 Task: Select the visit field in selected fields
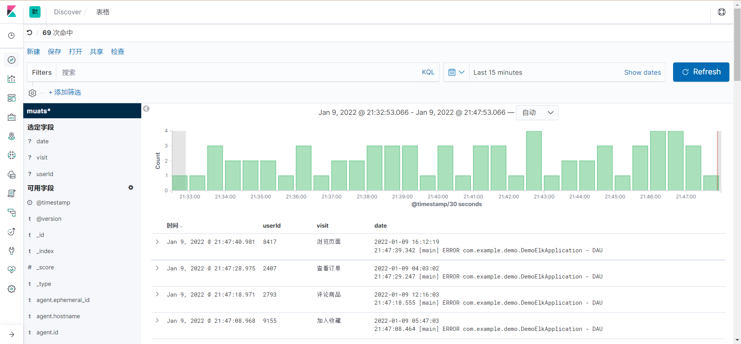42,158
